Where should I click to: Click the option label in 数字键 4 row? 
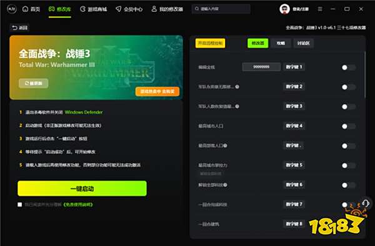211,126
